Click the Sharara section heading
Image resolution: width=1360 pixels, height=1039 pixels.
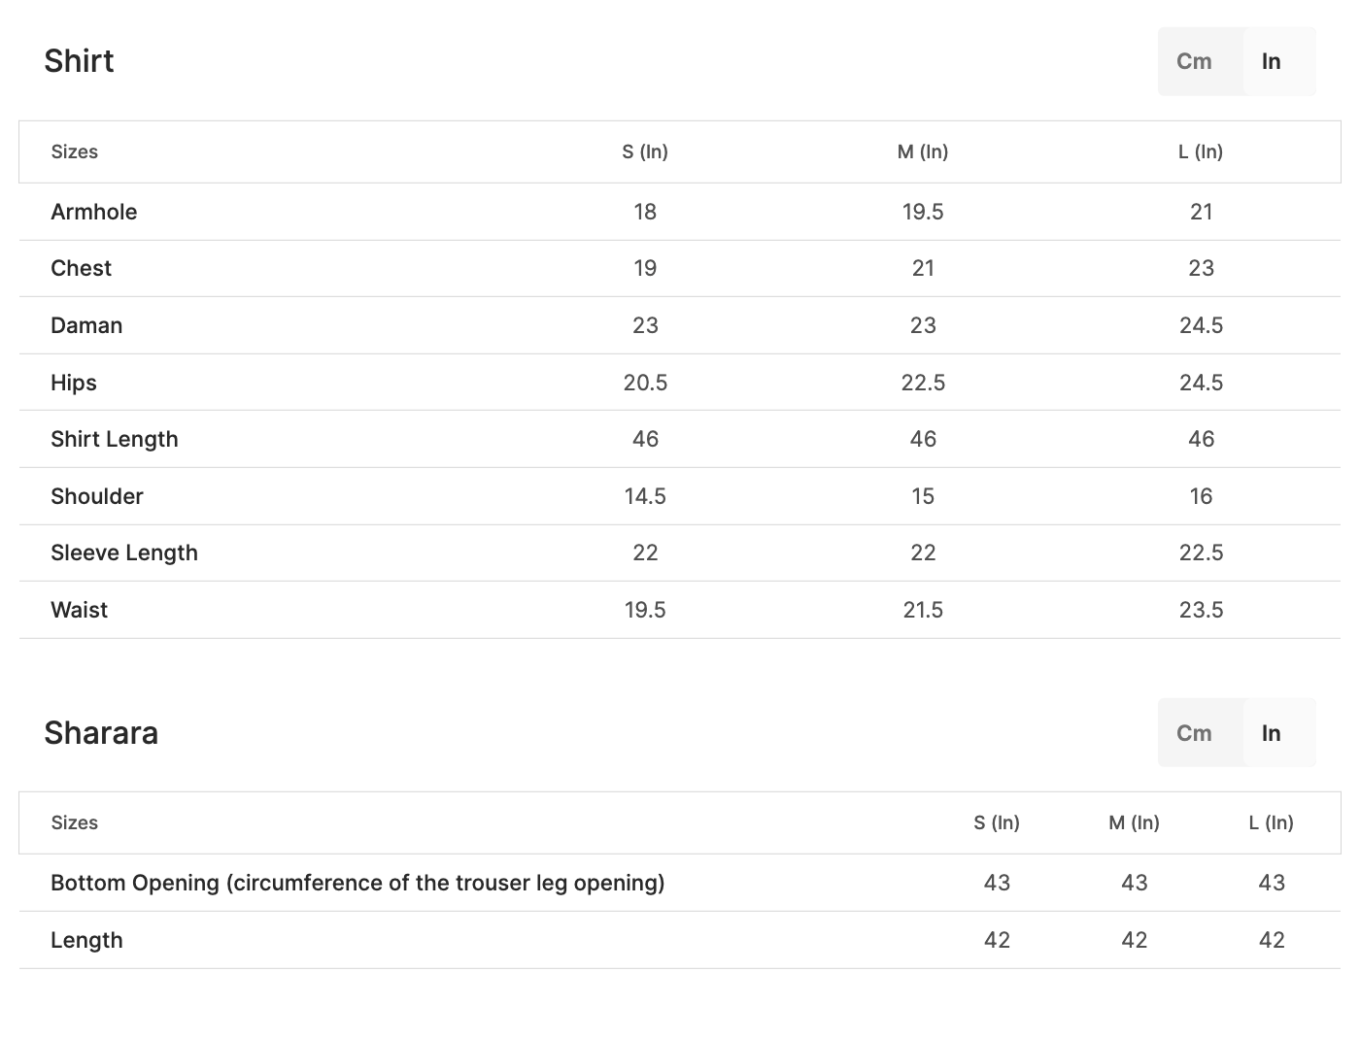point(101,733)
